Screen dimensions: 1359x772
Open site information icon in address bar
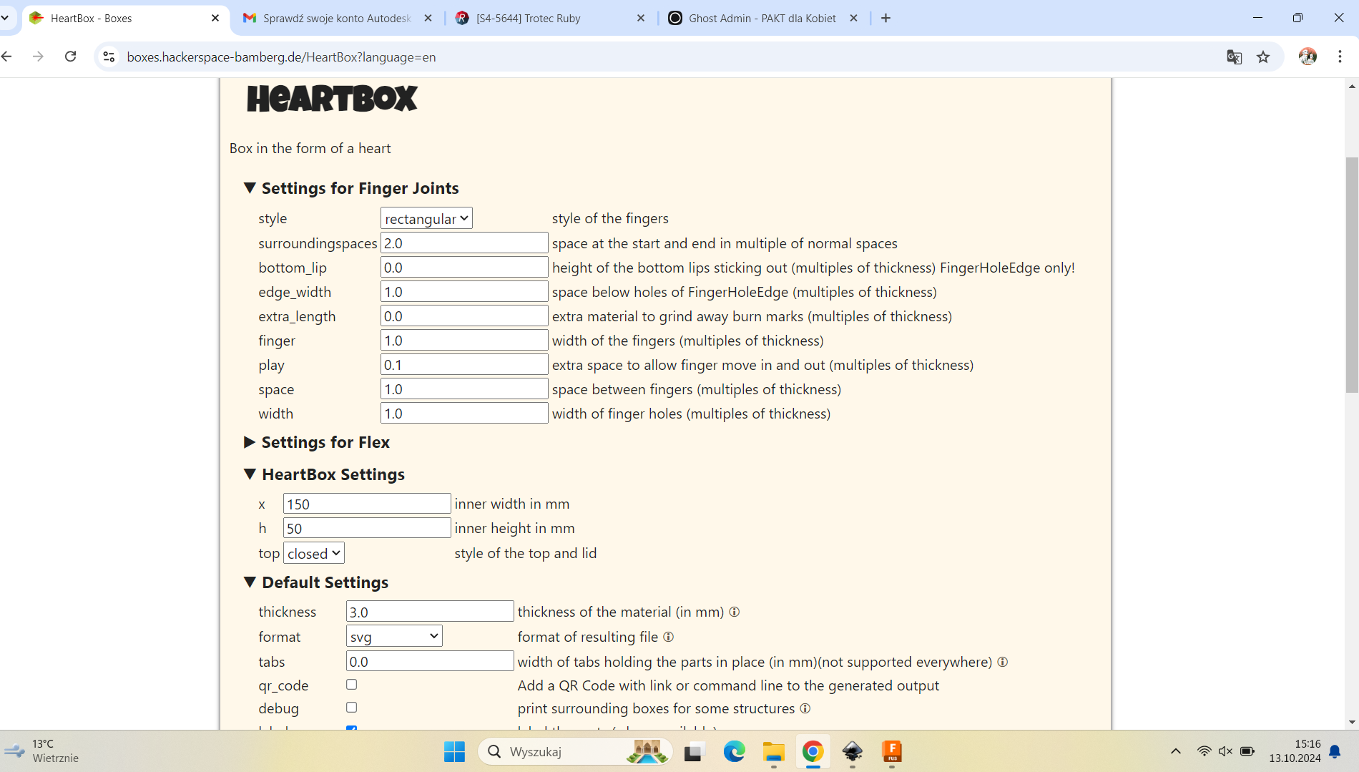(109, 57)
